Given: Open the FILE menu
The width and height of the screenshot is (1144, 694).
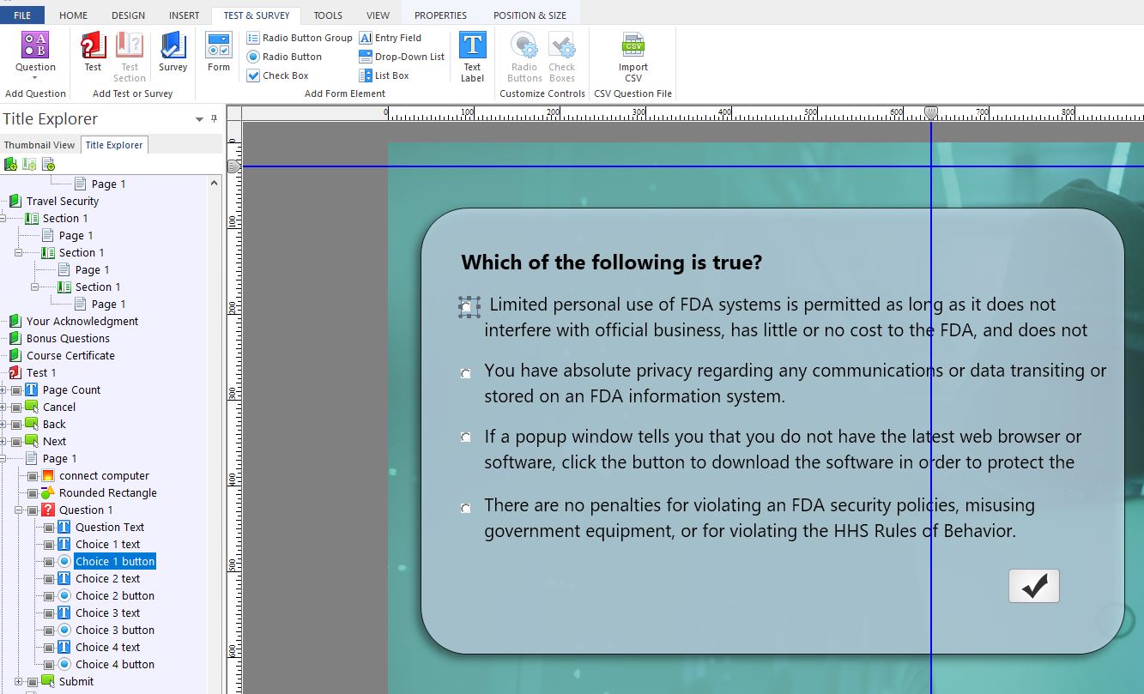Looking at the screenshot, I should click(x=22, y=15).
